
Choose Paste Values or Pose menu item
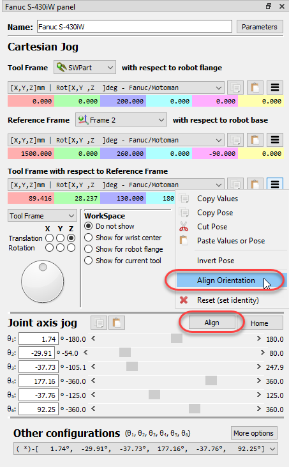pos(231,241)
